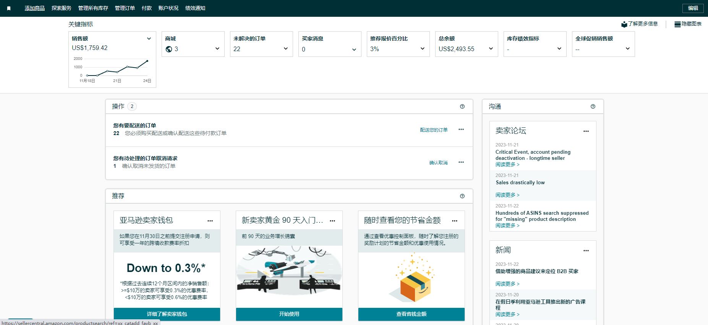This screenshot has height=325, width=708.
Task: Open more options on 亚马逊卖家钱包 card
Action: coord(210,221)
